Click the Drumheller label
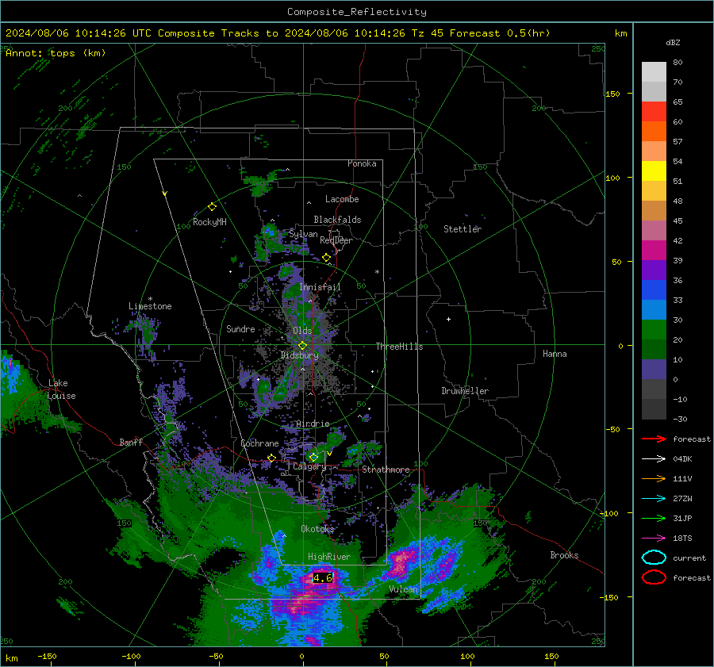 pyautogui.click(x=465, y=391)
